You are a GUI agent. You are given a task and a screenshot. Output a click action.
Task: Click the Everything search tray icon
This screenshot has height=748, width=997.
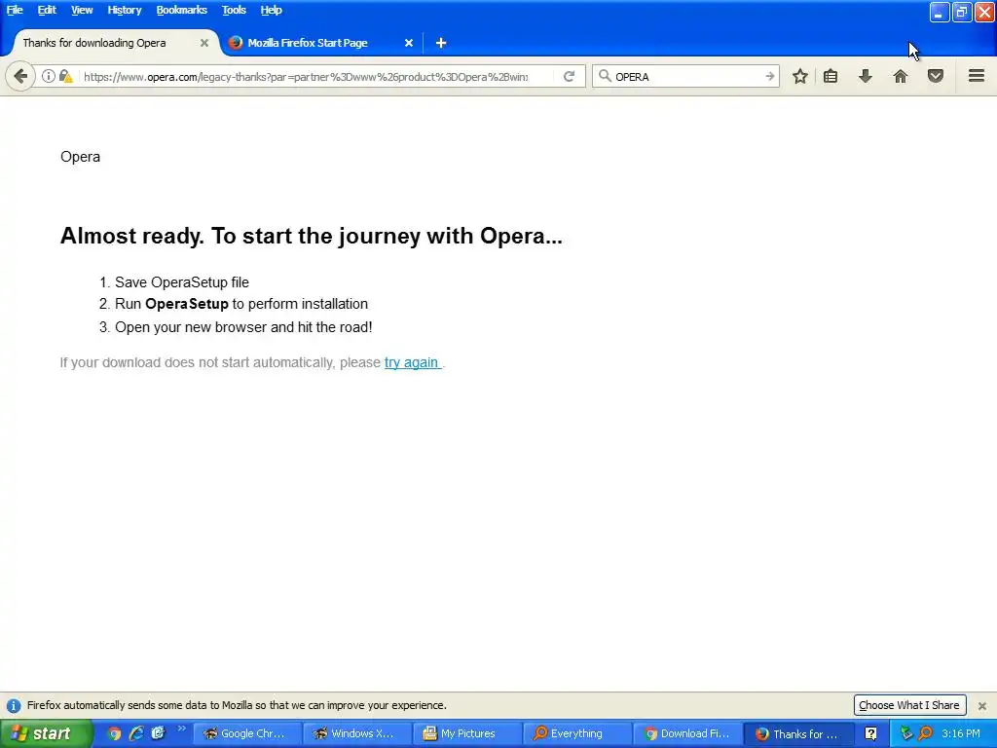pyautogui.click(x=925, y=734)
